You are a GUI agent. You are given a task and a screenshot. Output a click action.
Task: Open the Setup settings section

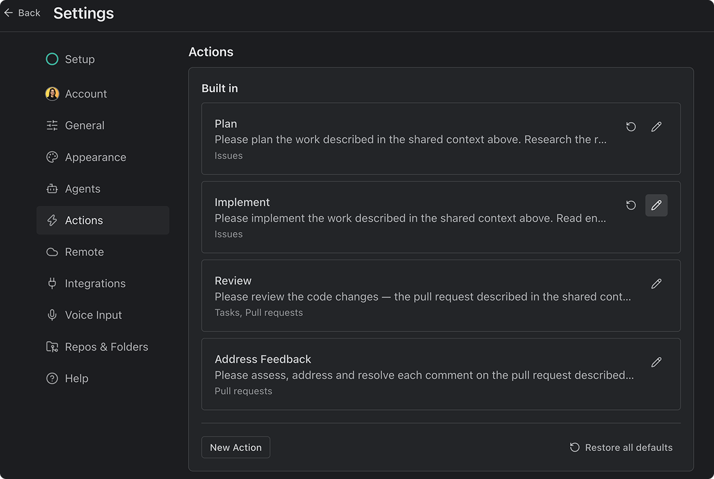coord(103,59)
